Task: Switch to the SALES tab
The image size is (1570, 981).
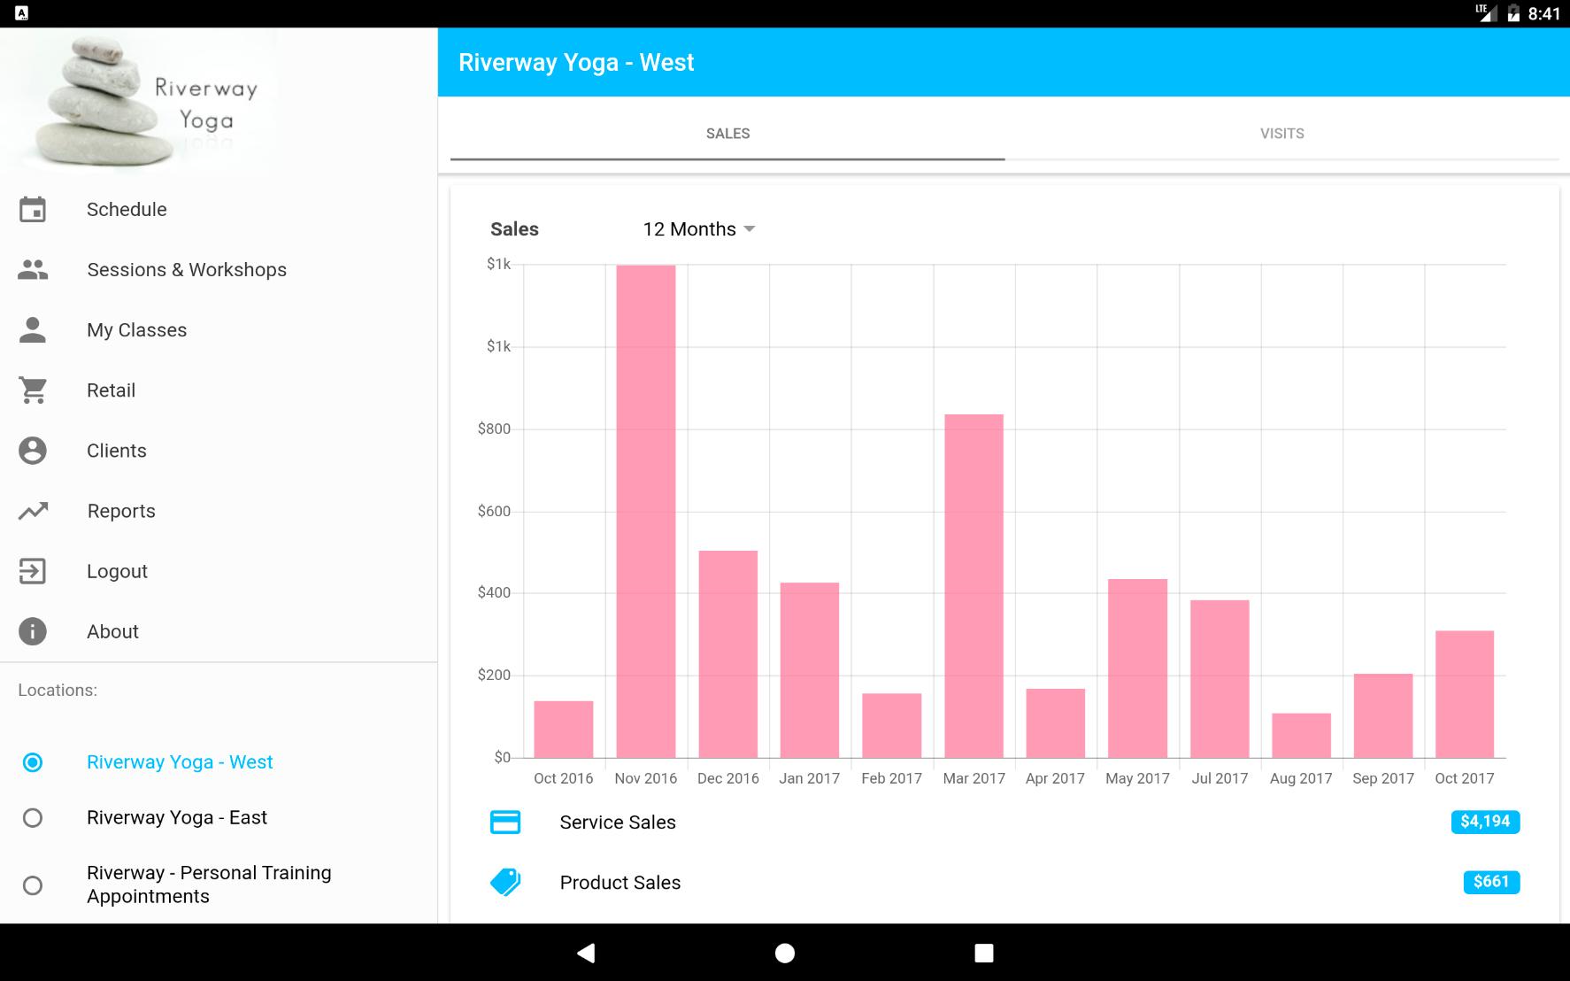Action: pyautogui.click(x=727, y=134)
